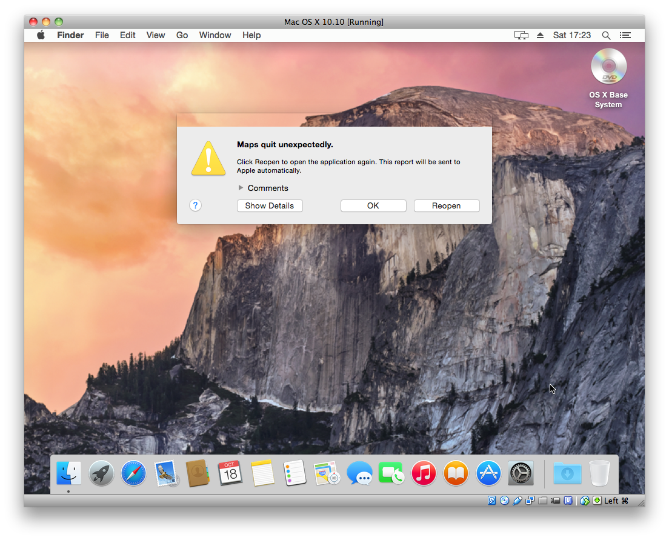
Task: Open iBooks orange book icon
Action: (456, 473)
